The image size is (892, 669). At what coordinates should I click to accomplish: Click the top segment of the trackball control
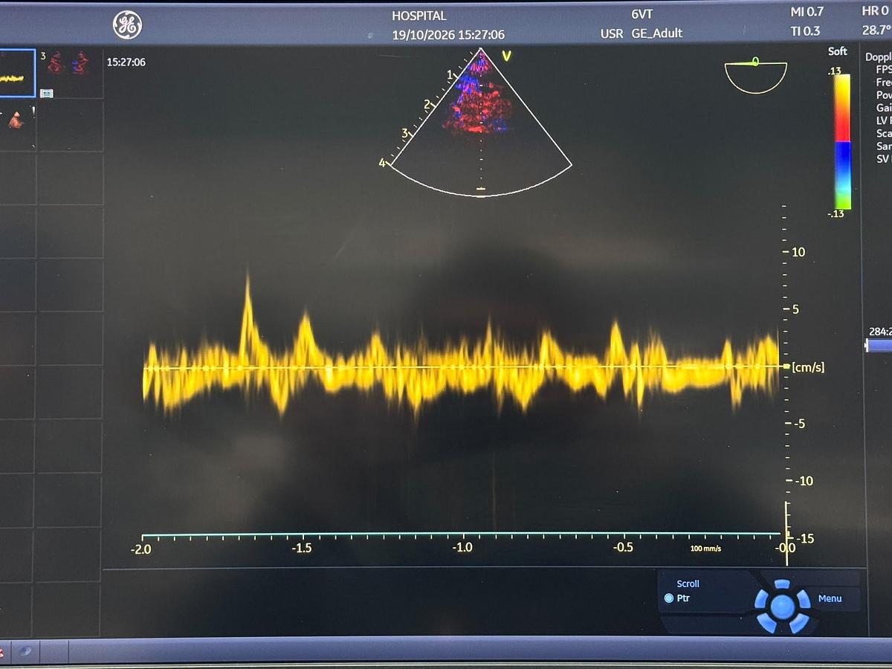tap(782, 584)
